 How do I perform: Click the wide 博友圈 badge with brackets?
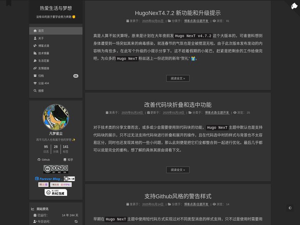point(61,185)
